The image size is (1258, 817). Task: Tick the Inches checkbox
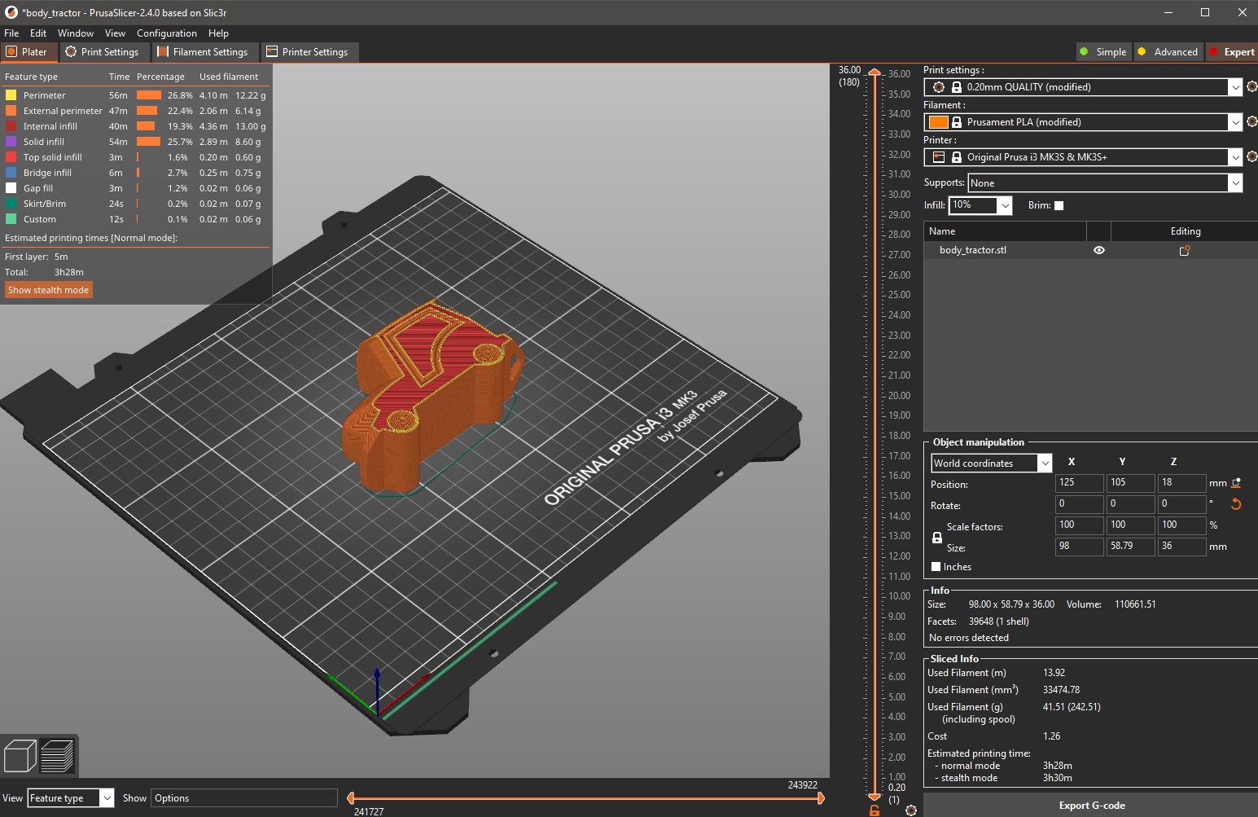tap(936, 567)
